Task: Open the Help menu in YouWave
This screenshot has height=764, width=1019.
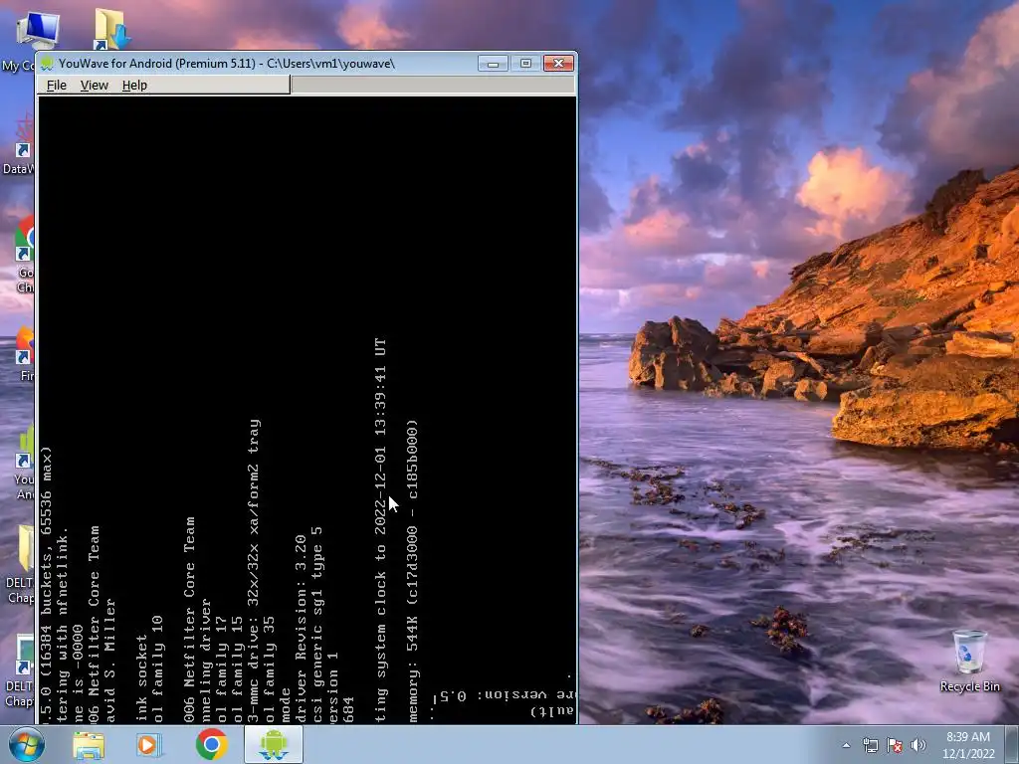Action: click(x=134, y=86)
